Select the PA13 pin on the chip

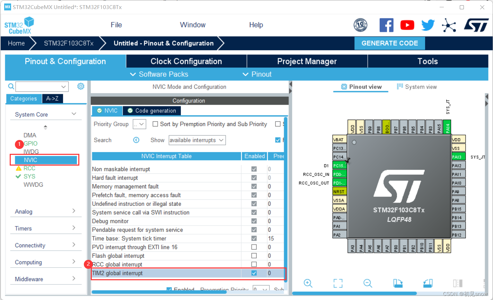458,157
